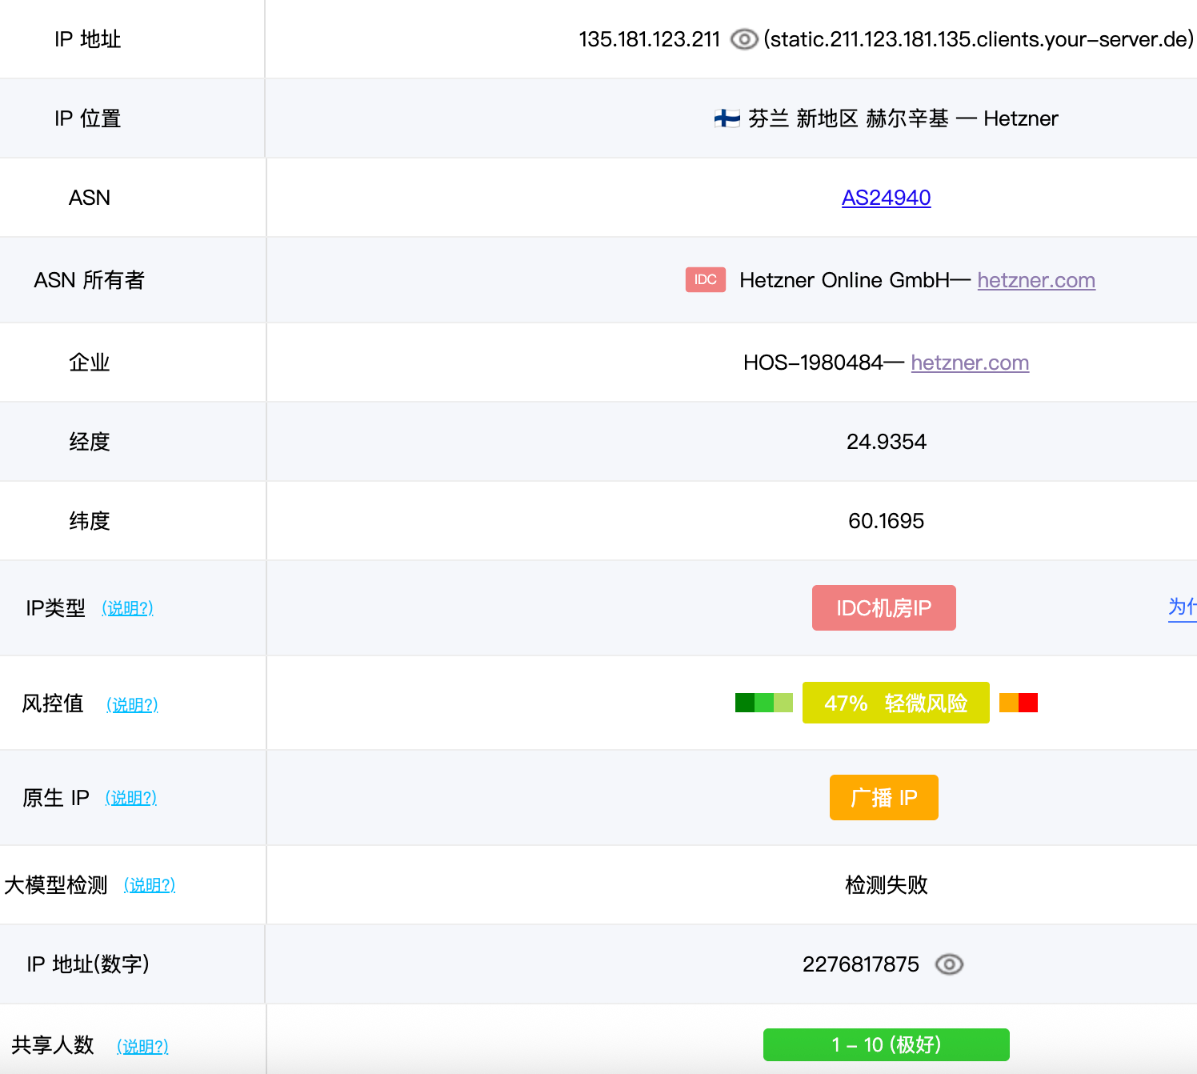This screenshot has width=1197, height=1074.
Task: Click the IDC机房IP type badge
Action: 883,608
